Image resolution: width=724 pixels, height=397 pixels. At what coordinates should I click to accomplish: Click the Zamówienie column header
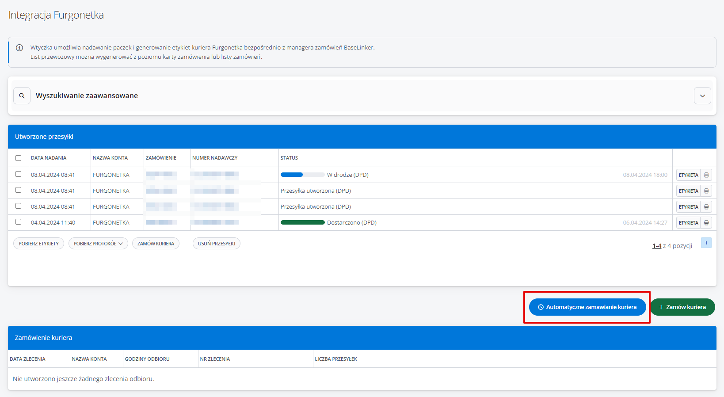click(161, 158)
